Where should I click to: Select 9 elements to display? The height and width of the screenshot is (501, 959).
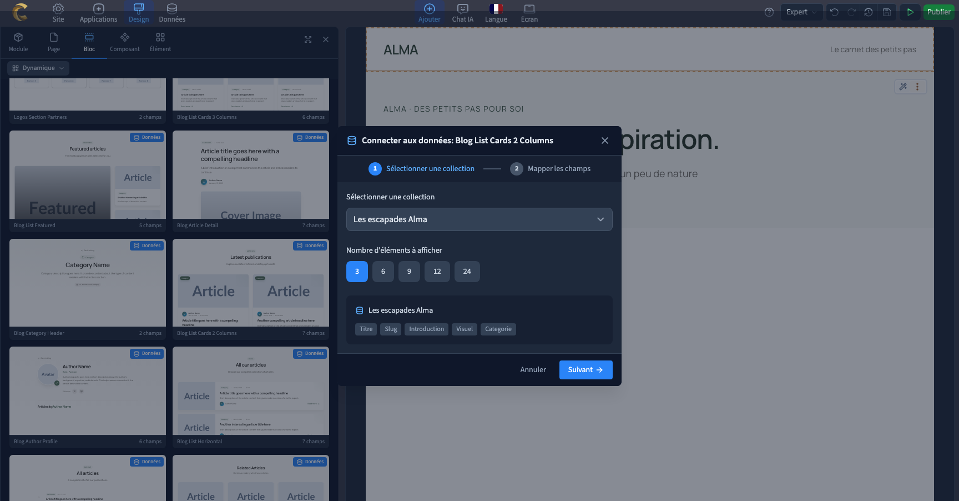click(x=409, y=272)
